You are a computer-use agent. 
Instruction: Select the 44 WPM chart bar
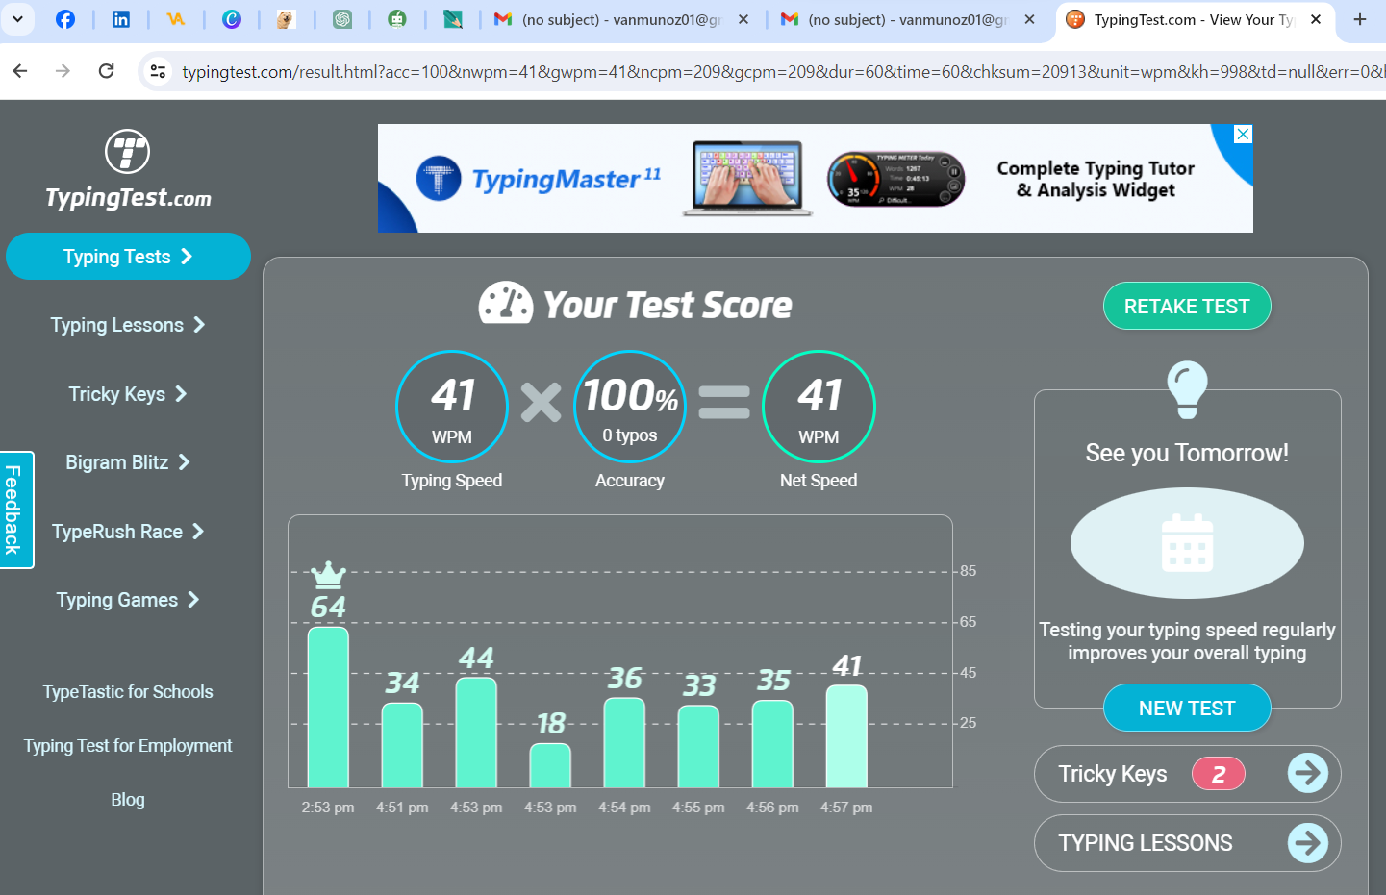click(x=476, y=733)
